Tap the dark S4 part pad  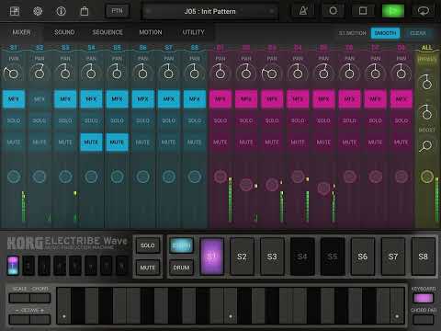pos(302,257)
